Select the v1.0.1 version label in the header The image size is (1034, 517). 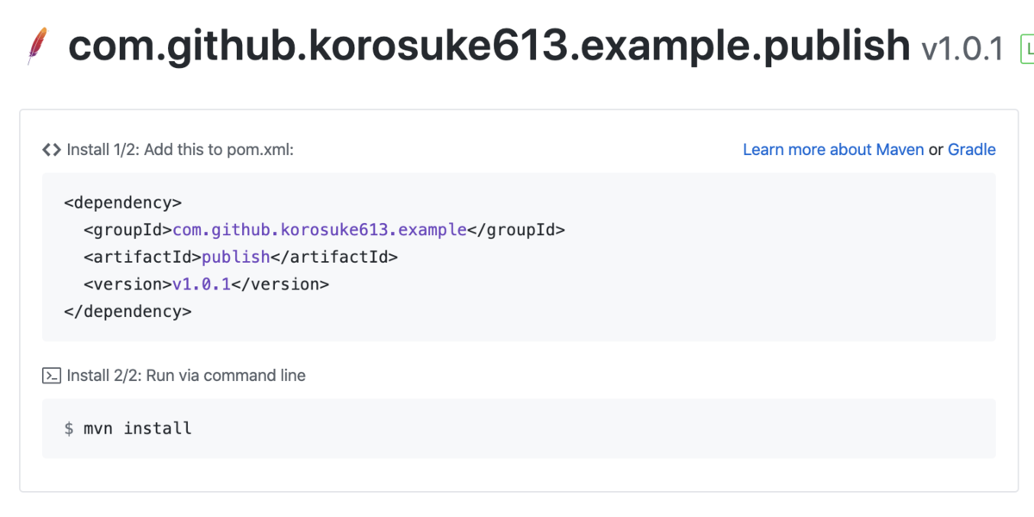click(963, 49)
